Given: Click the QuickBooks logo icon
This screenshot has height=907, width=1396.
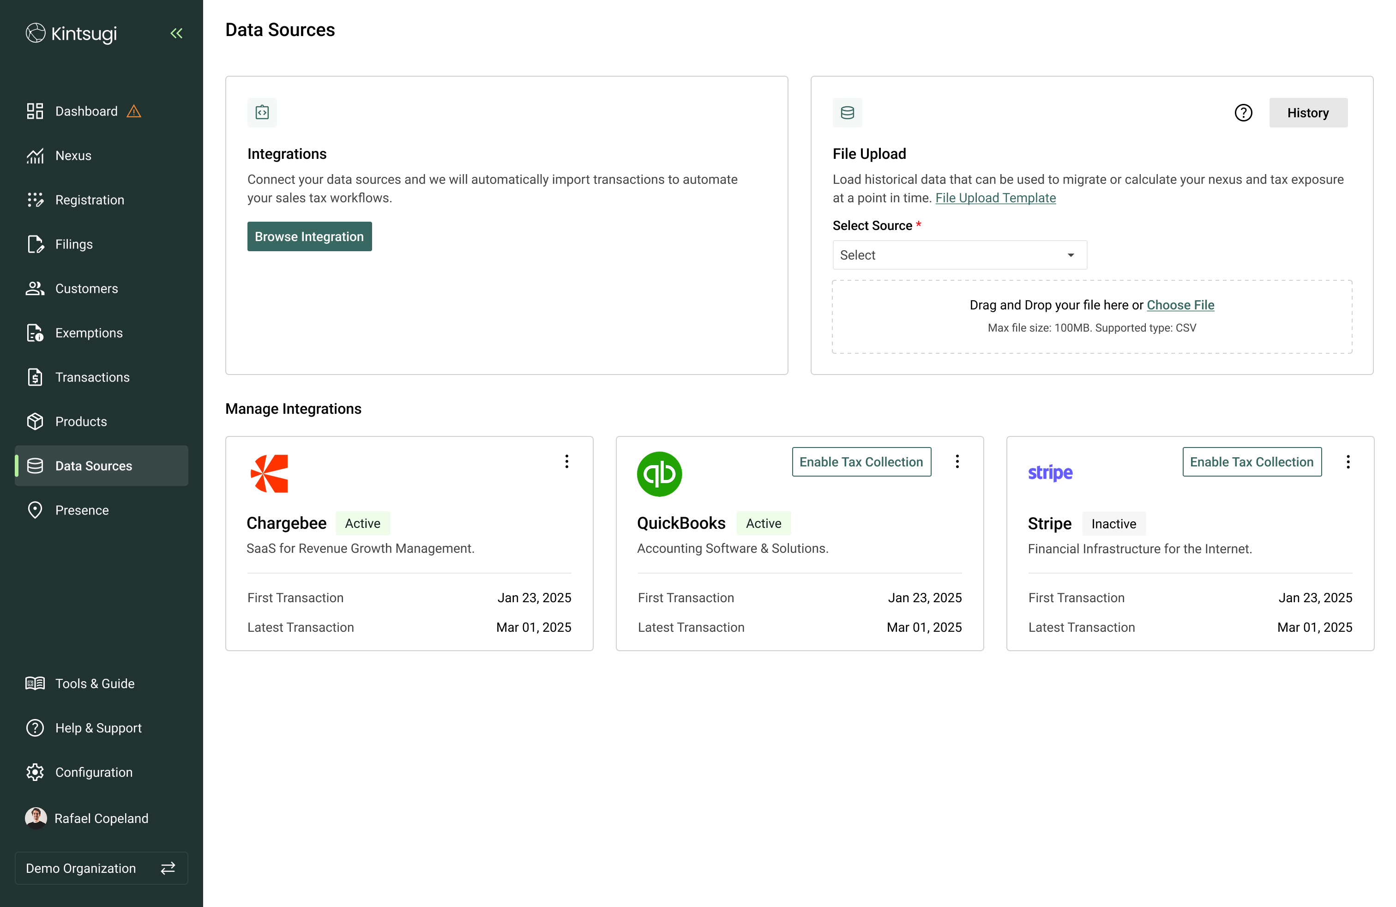Looking at the screenshot, I should pos(659,474).
